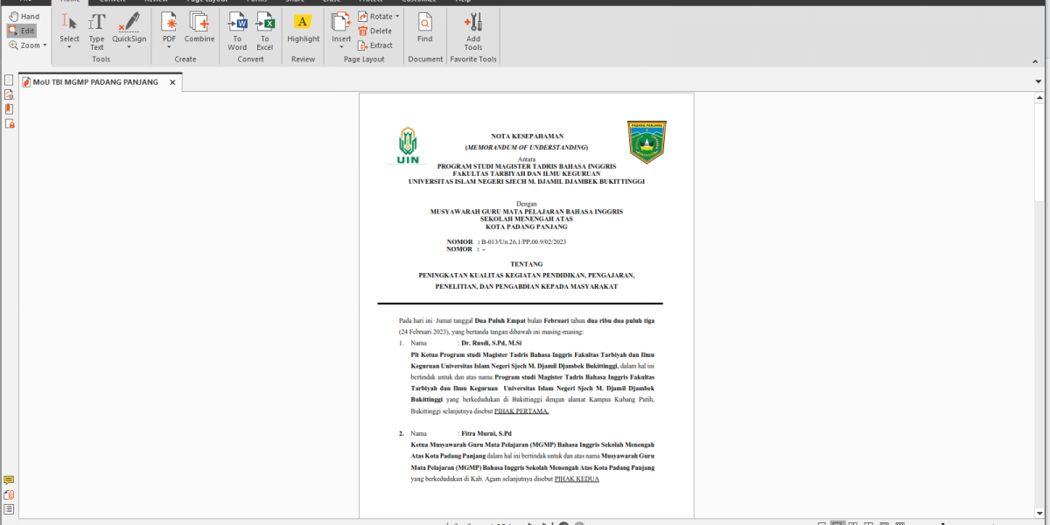Image resolution: width=1050 pixels, height=525 pixels.
Task: Click the underlined PIHAK PERTAMA text
Action: pyautogui.click(x=521, y=411)
